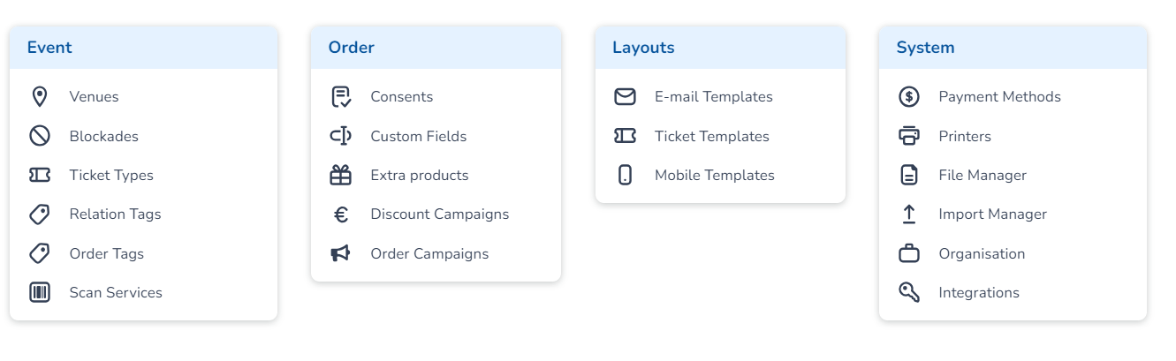The height and width of the screenshot is (361, 1176).
Task: Click the Venues map pin icon
Action: (x=39, y=97)
